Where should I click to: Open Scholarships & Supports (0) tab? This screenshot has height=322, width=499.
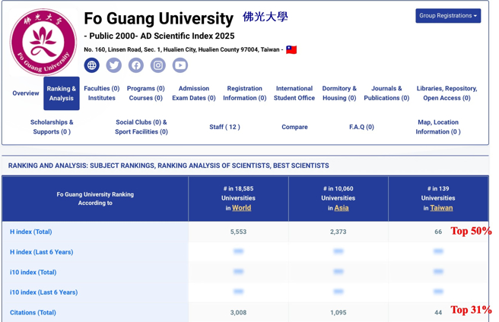(52, 127)
